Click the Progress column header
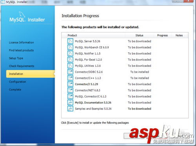This screenshot has height=146, width=196. click(162, 35)
